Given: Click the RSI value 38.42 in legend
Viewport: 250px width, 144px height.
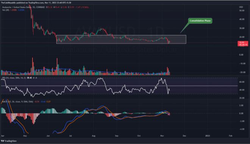Looking at the screenshot, I should [30, 78].
